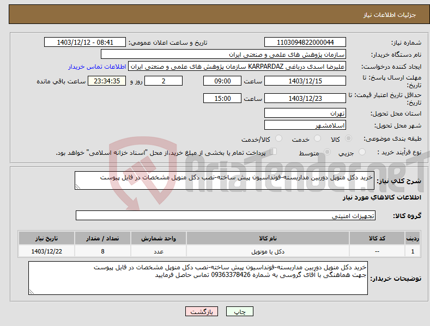Click the buyer organization name field
430x326 pixels.
[223, 55]
